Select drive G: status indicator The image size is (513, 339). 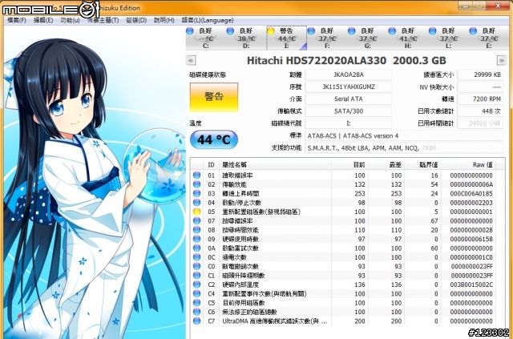point(352,31)
